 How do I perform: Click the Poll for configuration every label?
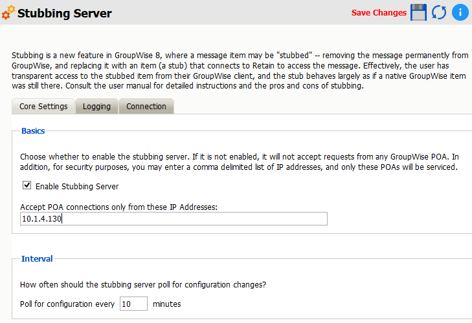click(67, 304)
